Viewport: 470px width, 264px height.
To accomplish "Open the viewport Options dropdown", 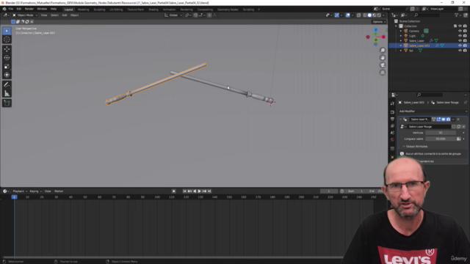I will (x=379, y=21).
